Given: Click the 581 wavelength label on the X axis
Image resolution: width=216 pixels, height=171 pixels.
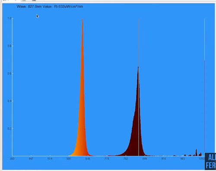Looking at the screenshot, I should 69,159.
